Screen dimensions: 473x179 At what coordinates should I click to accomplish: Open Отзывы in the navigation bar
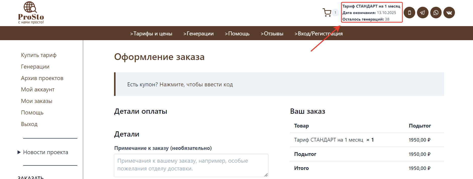pyautogui.click(x=272, y=33)
